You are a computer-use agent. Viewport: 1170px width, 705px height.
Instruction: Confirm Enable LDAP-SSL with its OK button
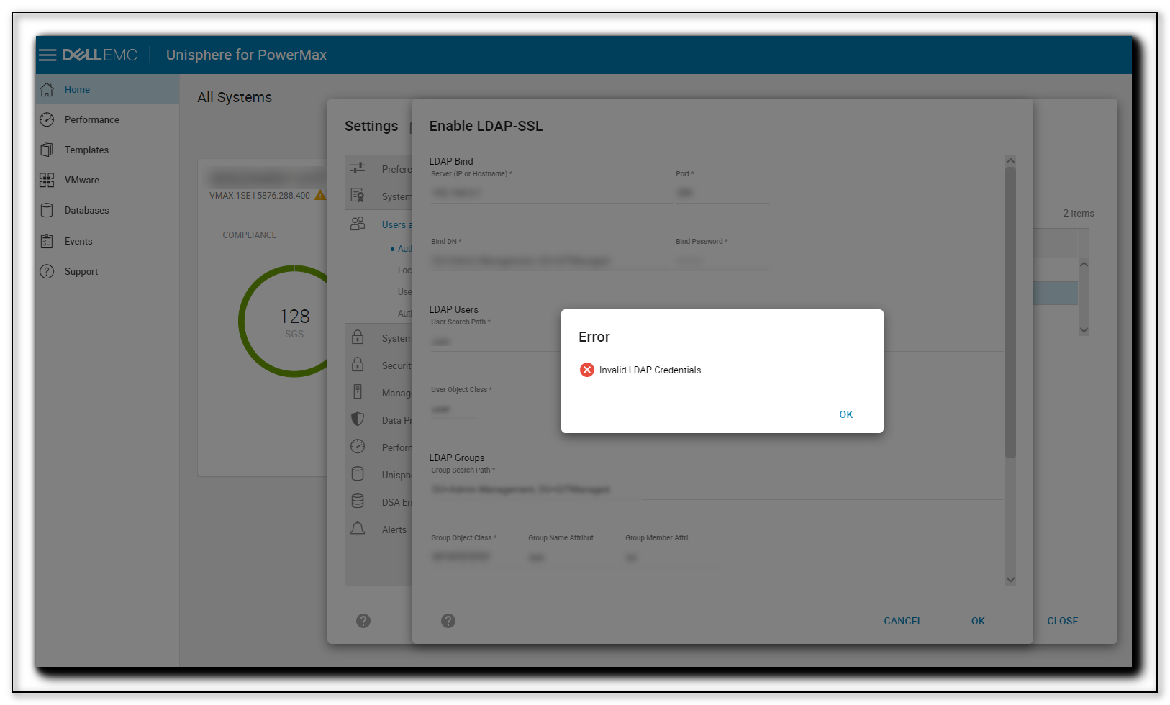pos(978,621)
